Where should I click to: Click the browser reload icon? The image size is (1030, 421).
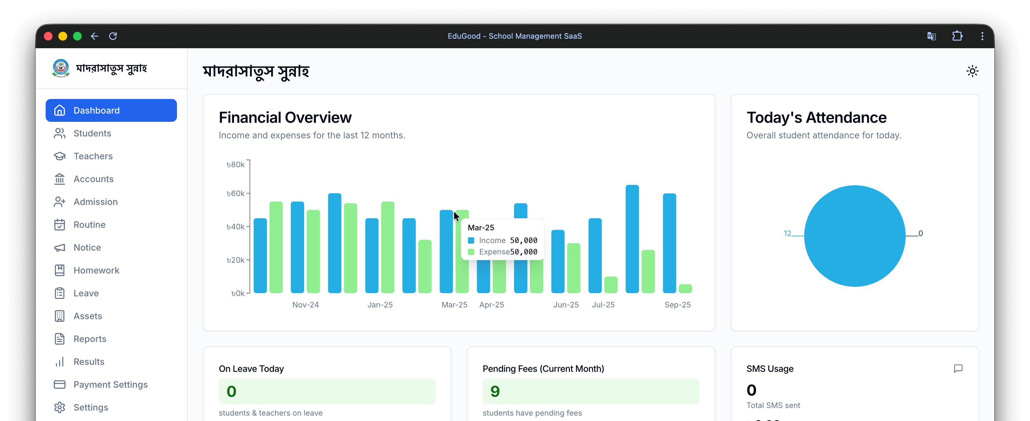(x=113, y=36)
